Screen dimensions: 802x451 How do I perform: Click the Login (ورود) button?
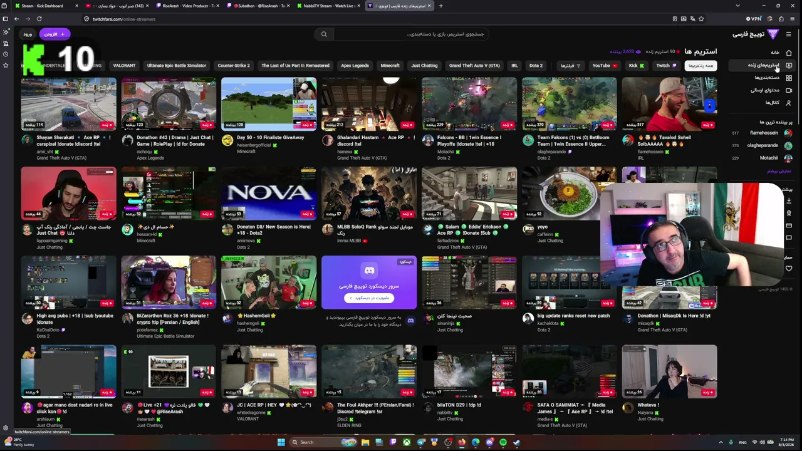click(x=28, y=34)
